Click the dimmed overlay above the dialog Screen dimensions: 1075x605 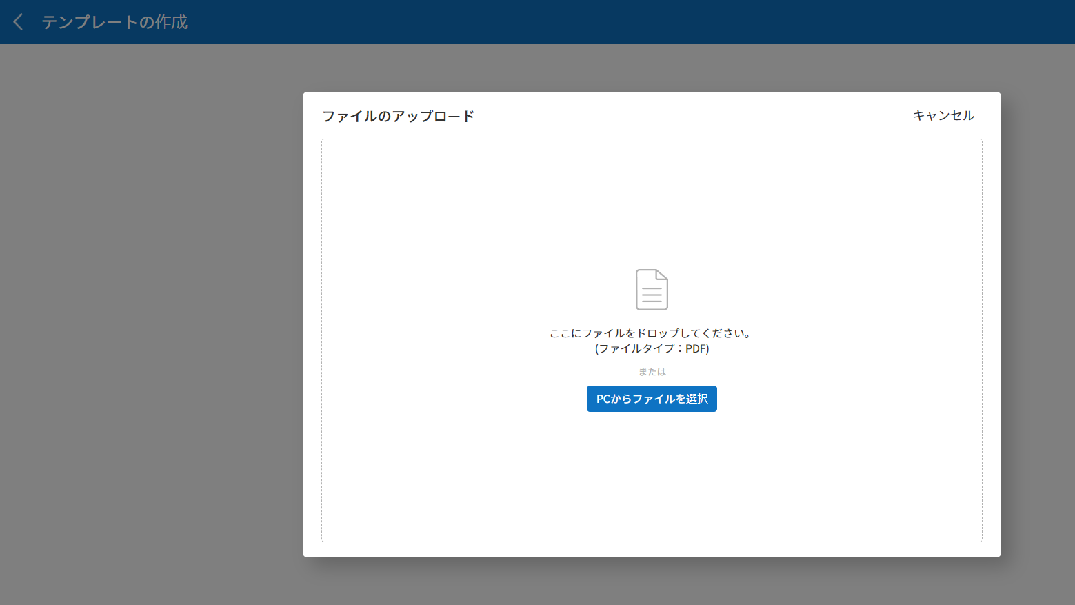tap(652, 68)
